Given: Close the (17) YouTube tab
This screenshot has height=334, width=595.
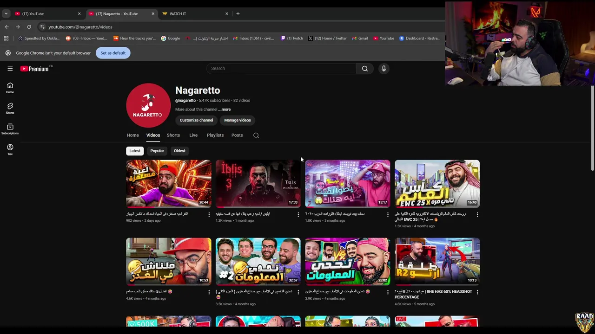Looking at the screenshot, I should coord(79,13).
